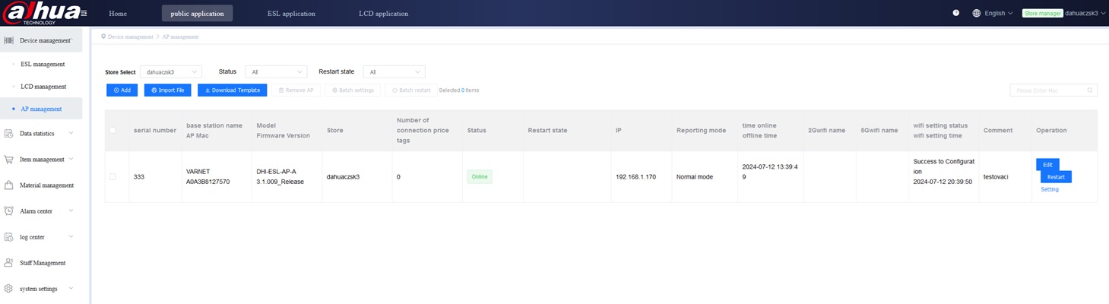Click the Data statistics sidebar icon
This screenshot has width=1109, height=304.
[x=8, y=134]
